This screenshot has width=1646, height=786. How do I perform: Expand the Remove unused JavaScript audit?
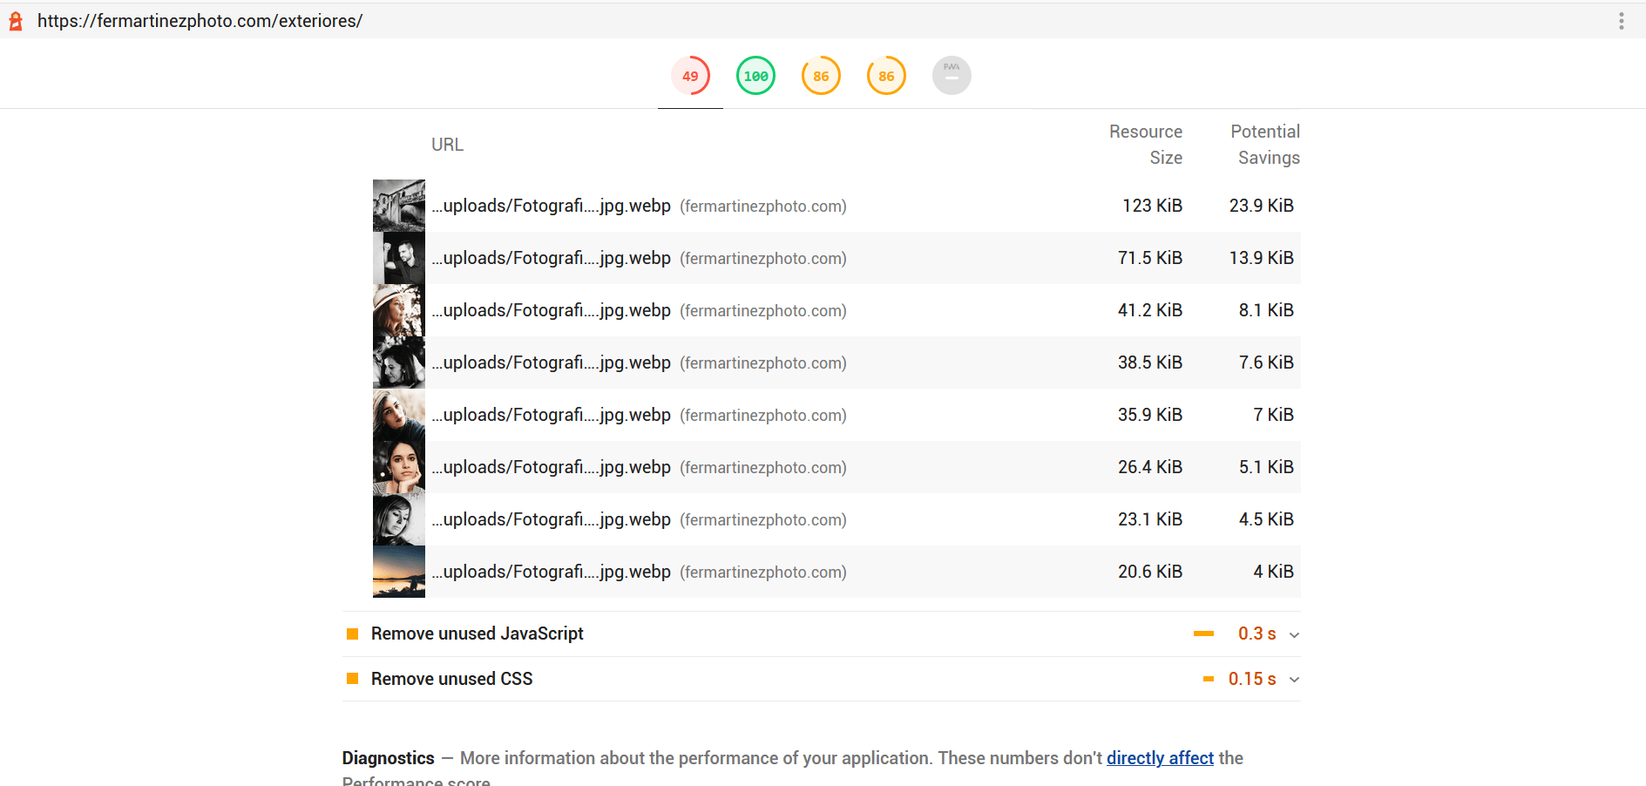coord(821,634)
